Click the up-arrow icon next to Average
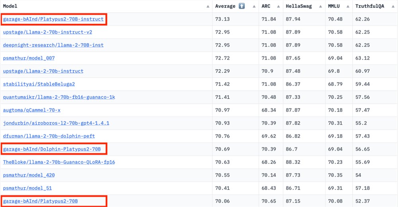Viewport: 398px width, 207px height. point(242,6)
